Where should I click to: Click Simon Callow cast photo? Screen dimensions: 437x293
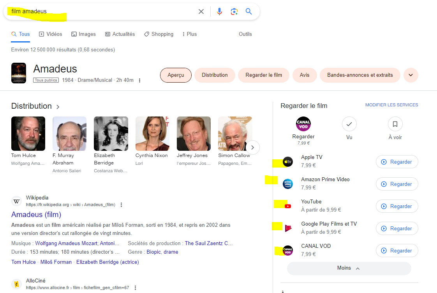tap(235, 134)
